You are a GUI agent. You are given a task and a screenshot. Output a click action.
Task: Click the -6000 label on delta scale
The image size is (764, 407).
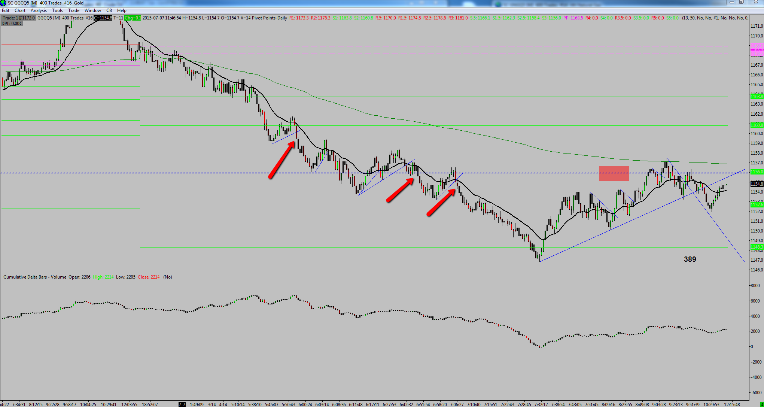(756, 393)
